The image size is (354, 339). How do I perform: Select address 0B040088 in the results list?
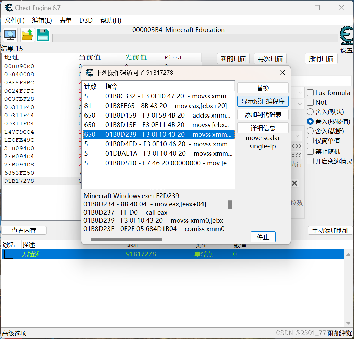19,74
